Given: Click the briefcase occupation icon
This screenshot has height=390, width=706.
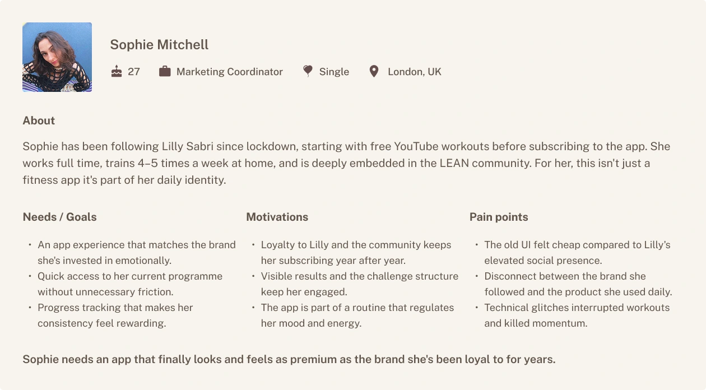Looking at the screenshot, I should click(x=165, y=71).
